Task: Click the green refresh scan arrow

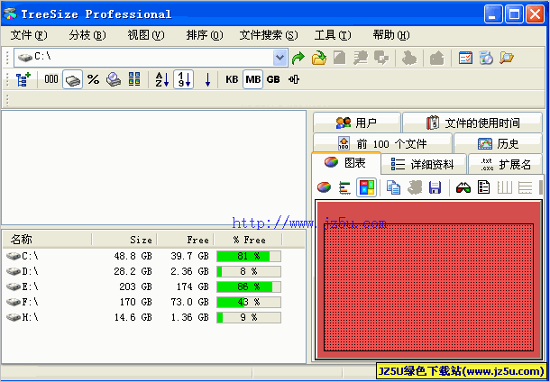Action: click(298, 58)
